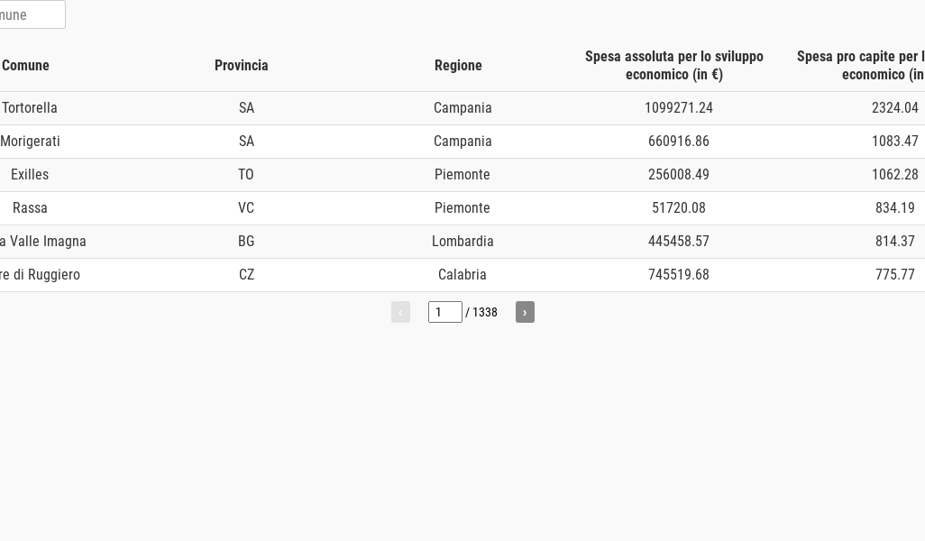
Task: Click the value 1099271.24
Action: [678, 108]
